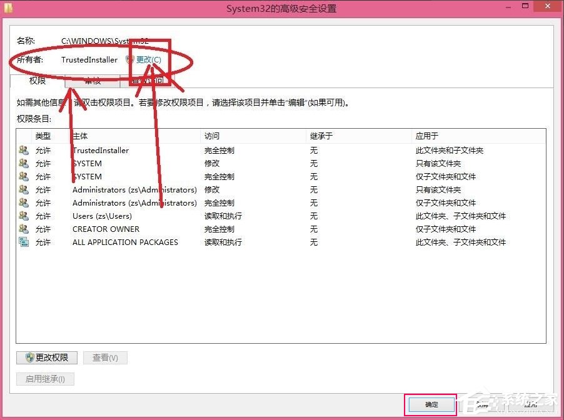The width and height of the screenshot is (564, 420).
Task: Select the 权限 tab
Action: click(x=36, y=81)
